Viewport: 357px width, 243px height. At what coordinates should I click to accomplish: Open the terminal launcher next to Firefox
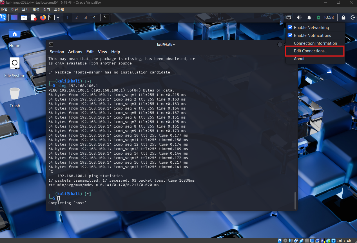pos(52,17)
